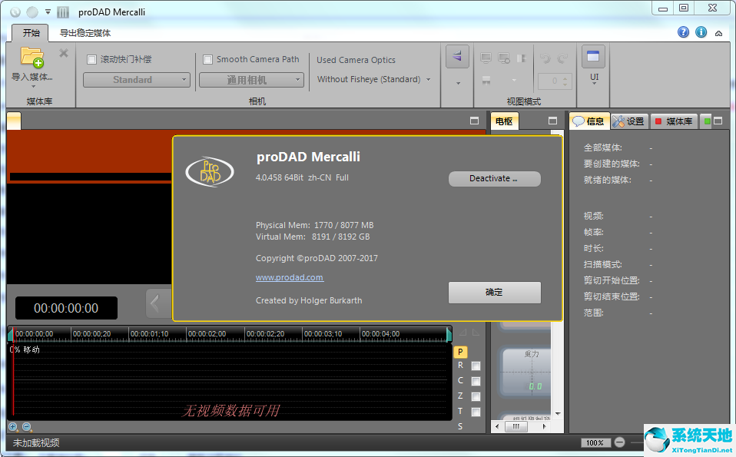
Task: Expand the UI dropdown arrow
Action: pyautogui.click(x=594, y=84)
